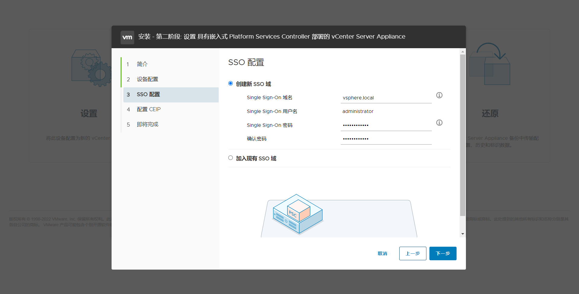
Task: Click the 加入现有 SSO 域 label
Action: (x=256, y=158)
